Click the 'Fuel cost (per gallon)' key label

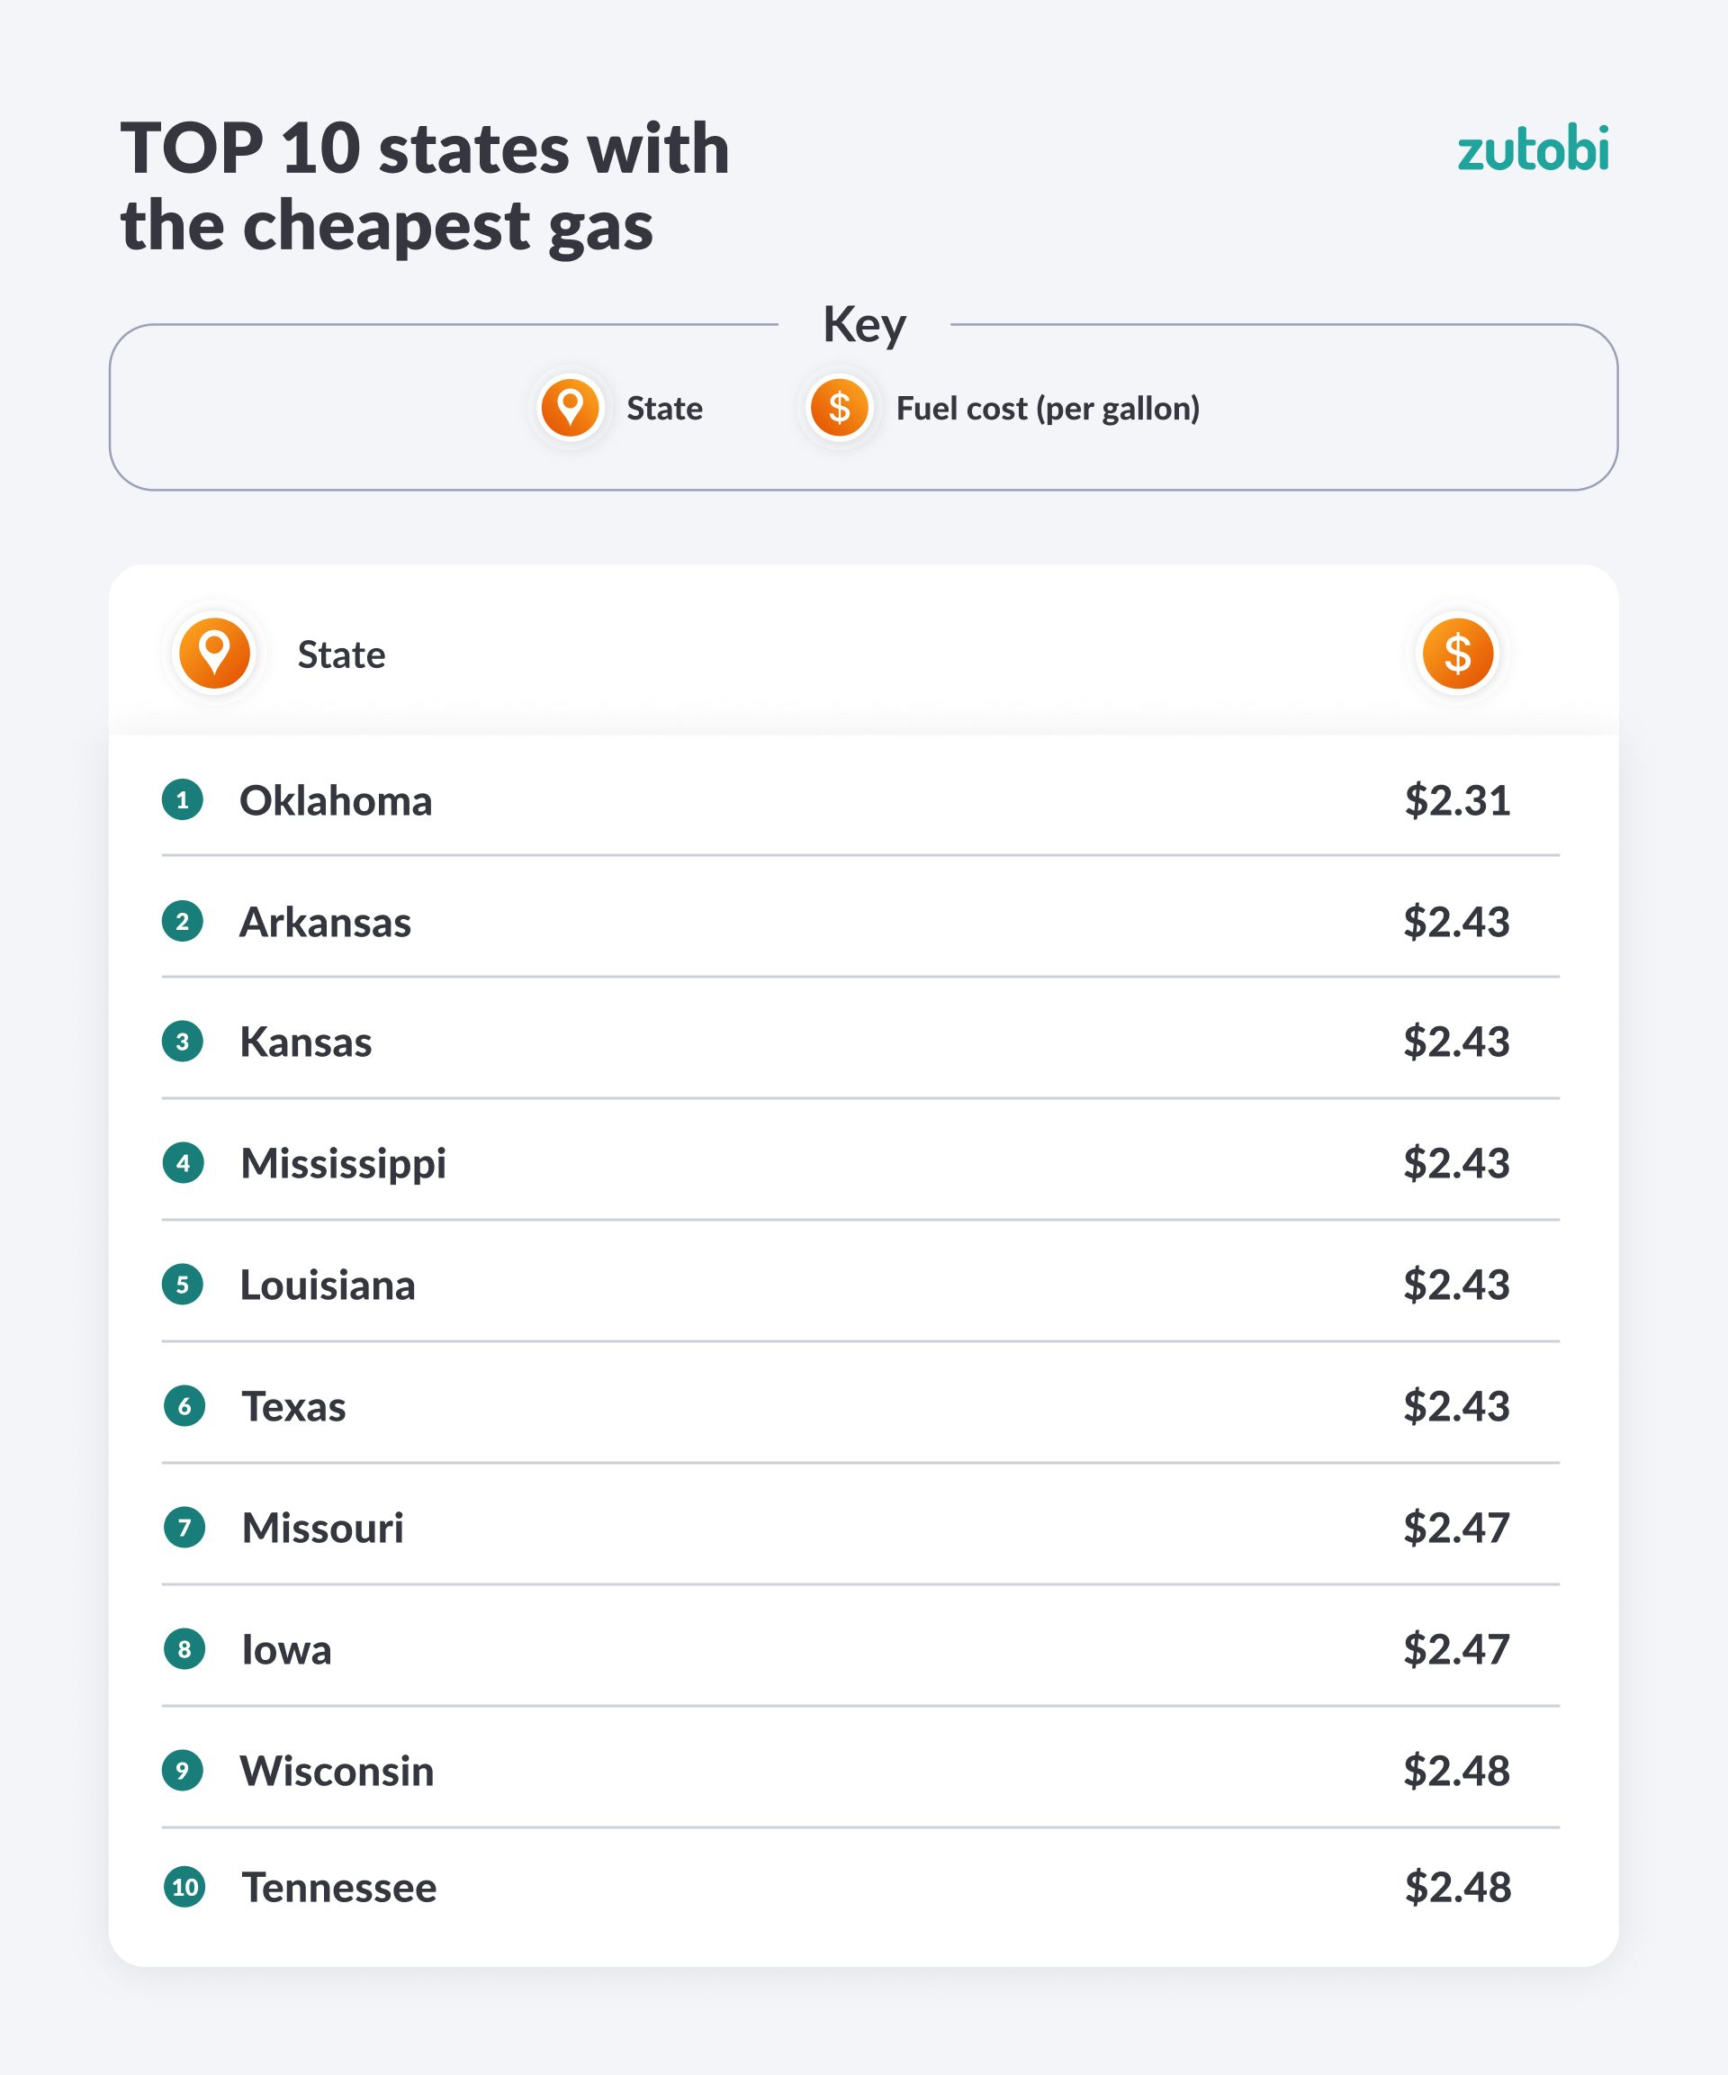1048,408
